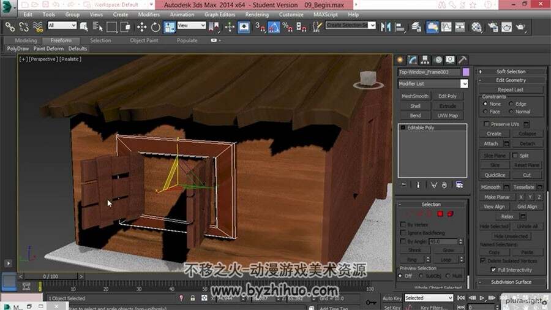Uncheck the Full Interactivity checkbox
This screenshot has width=551, height=310.
click(493, 270)
